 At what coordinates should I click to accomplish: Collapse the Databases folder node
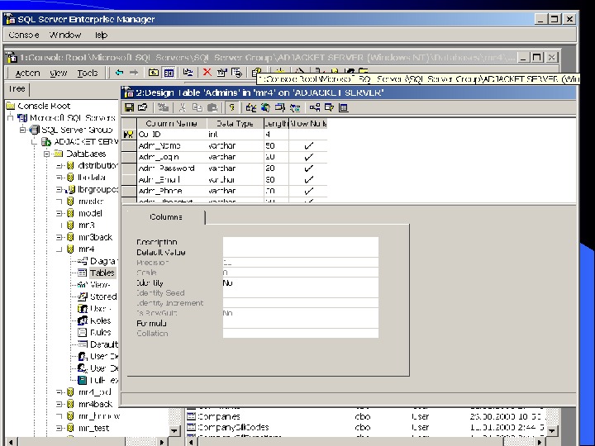click(46, 154)
